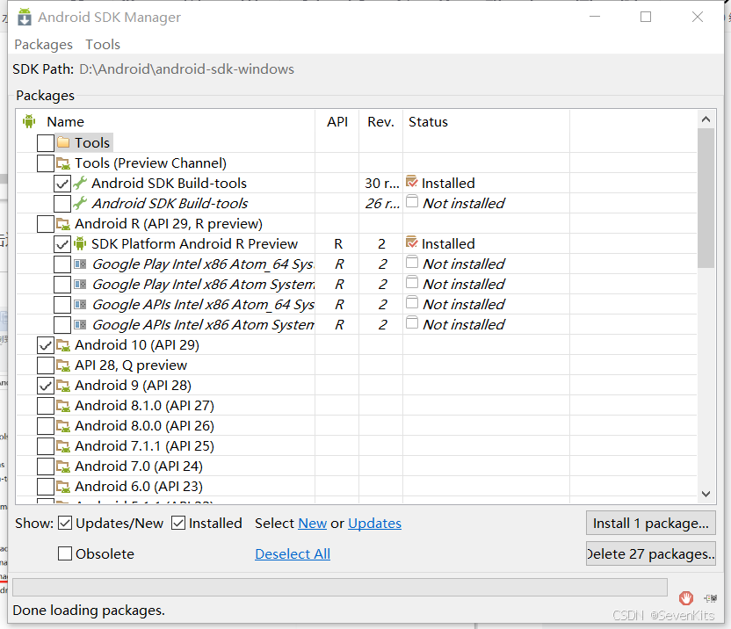Uncheck SDK Platform Android R Preview checkbox
731x629 pixels.
62,244
